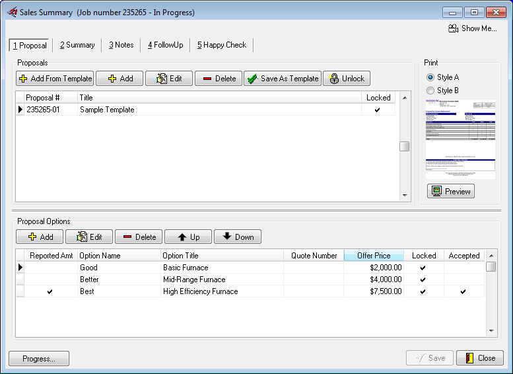This screenshot has width=513, height=374.
Task: Save proposal as template
Action: [283, 79]
